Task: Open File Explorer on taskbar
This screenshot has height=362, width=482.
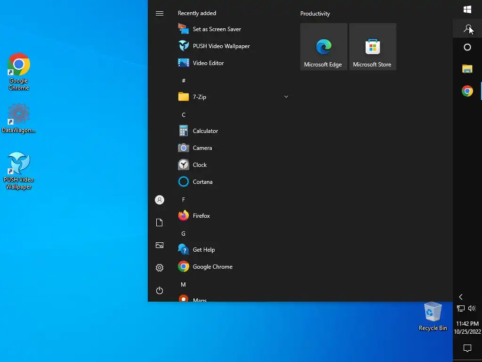Action: (x=467, y=69)
